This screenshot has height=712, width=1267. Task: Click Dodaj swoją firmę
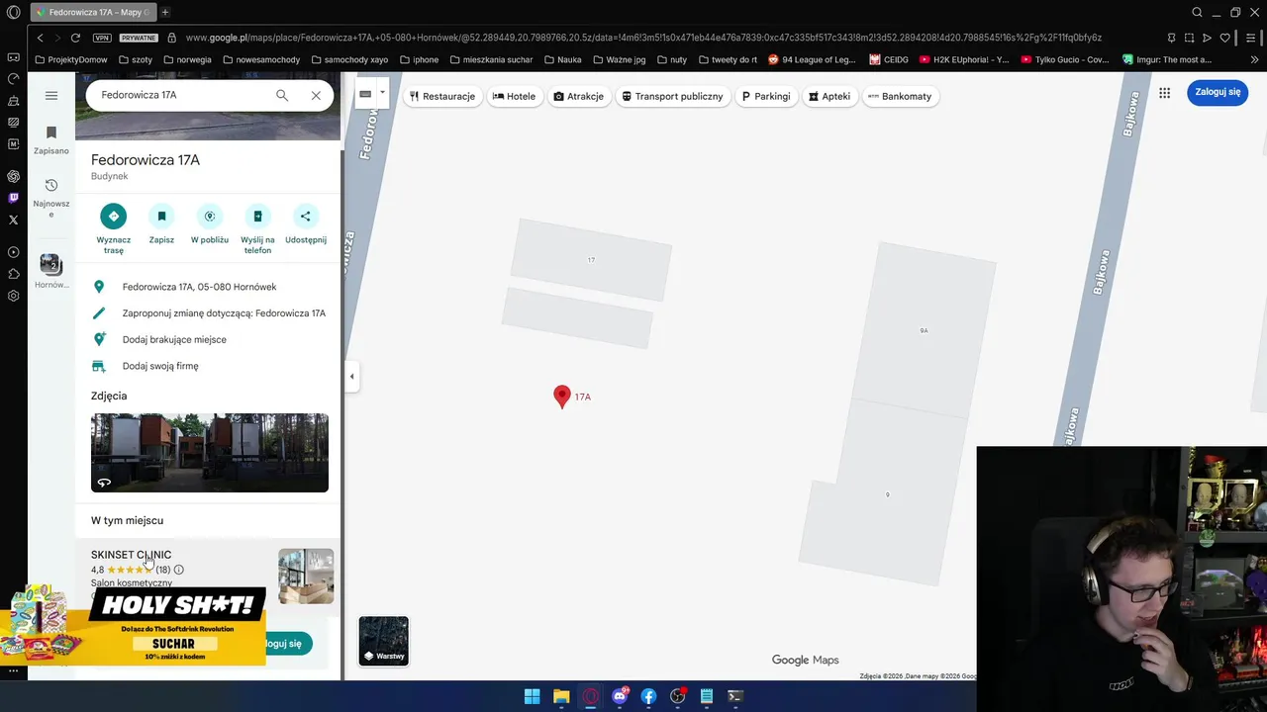click(209, 366)
